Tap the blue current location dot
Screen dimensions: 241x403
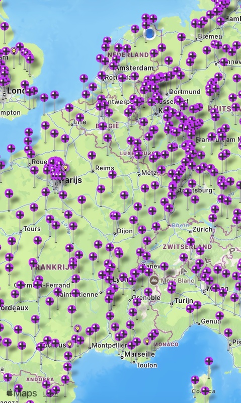coord(149,33)
